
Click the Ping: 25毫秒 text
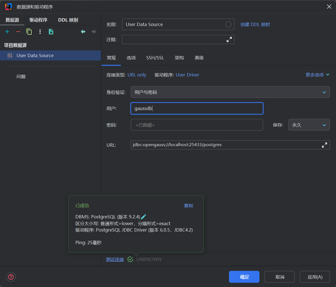tap(89, 243)
